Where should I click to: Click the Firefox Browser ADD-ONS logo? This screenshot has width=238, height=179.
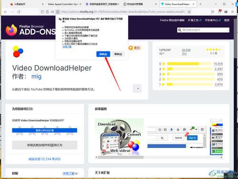point(30,30)
